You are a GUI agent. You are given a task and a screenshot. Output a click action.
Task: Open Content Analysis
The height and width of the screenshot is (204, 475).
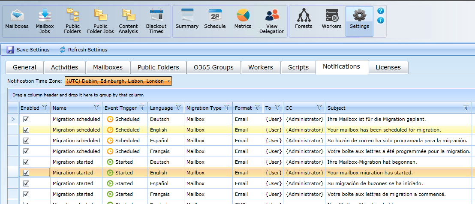[128, 20]
